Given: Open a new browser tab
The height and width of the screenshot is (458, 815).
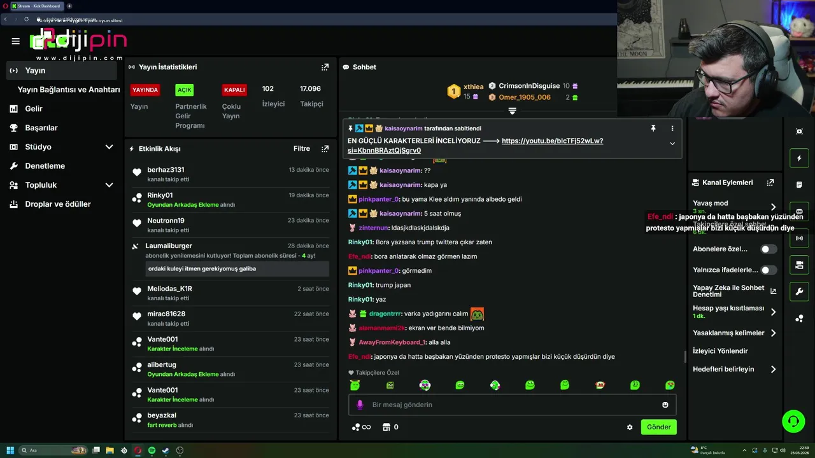Looking at the screenshot, I should 69,6.
